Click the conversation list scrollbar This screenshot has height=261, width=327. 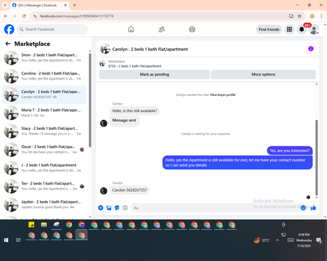[90, 100]
